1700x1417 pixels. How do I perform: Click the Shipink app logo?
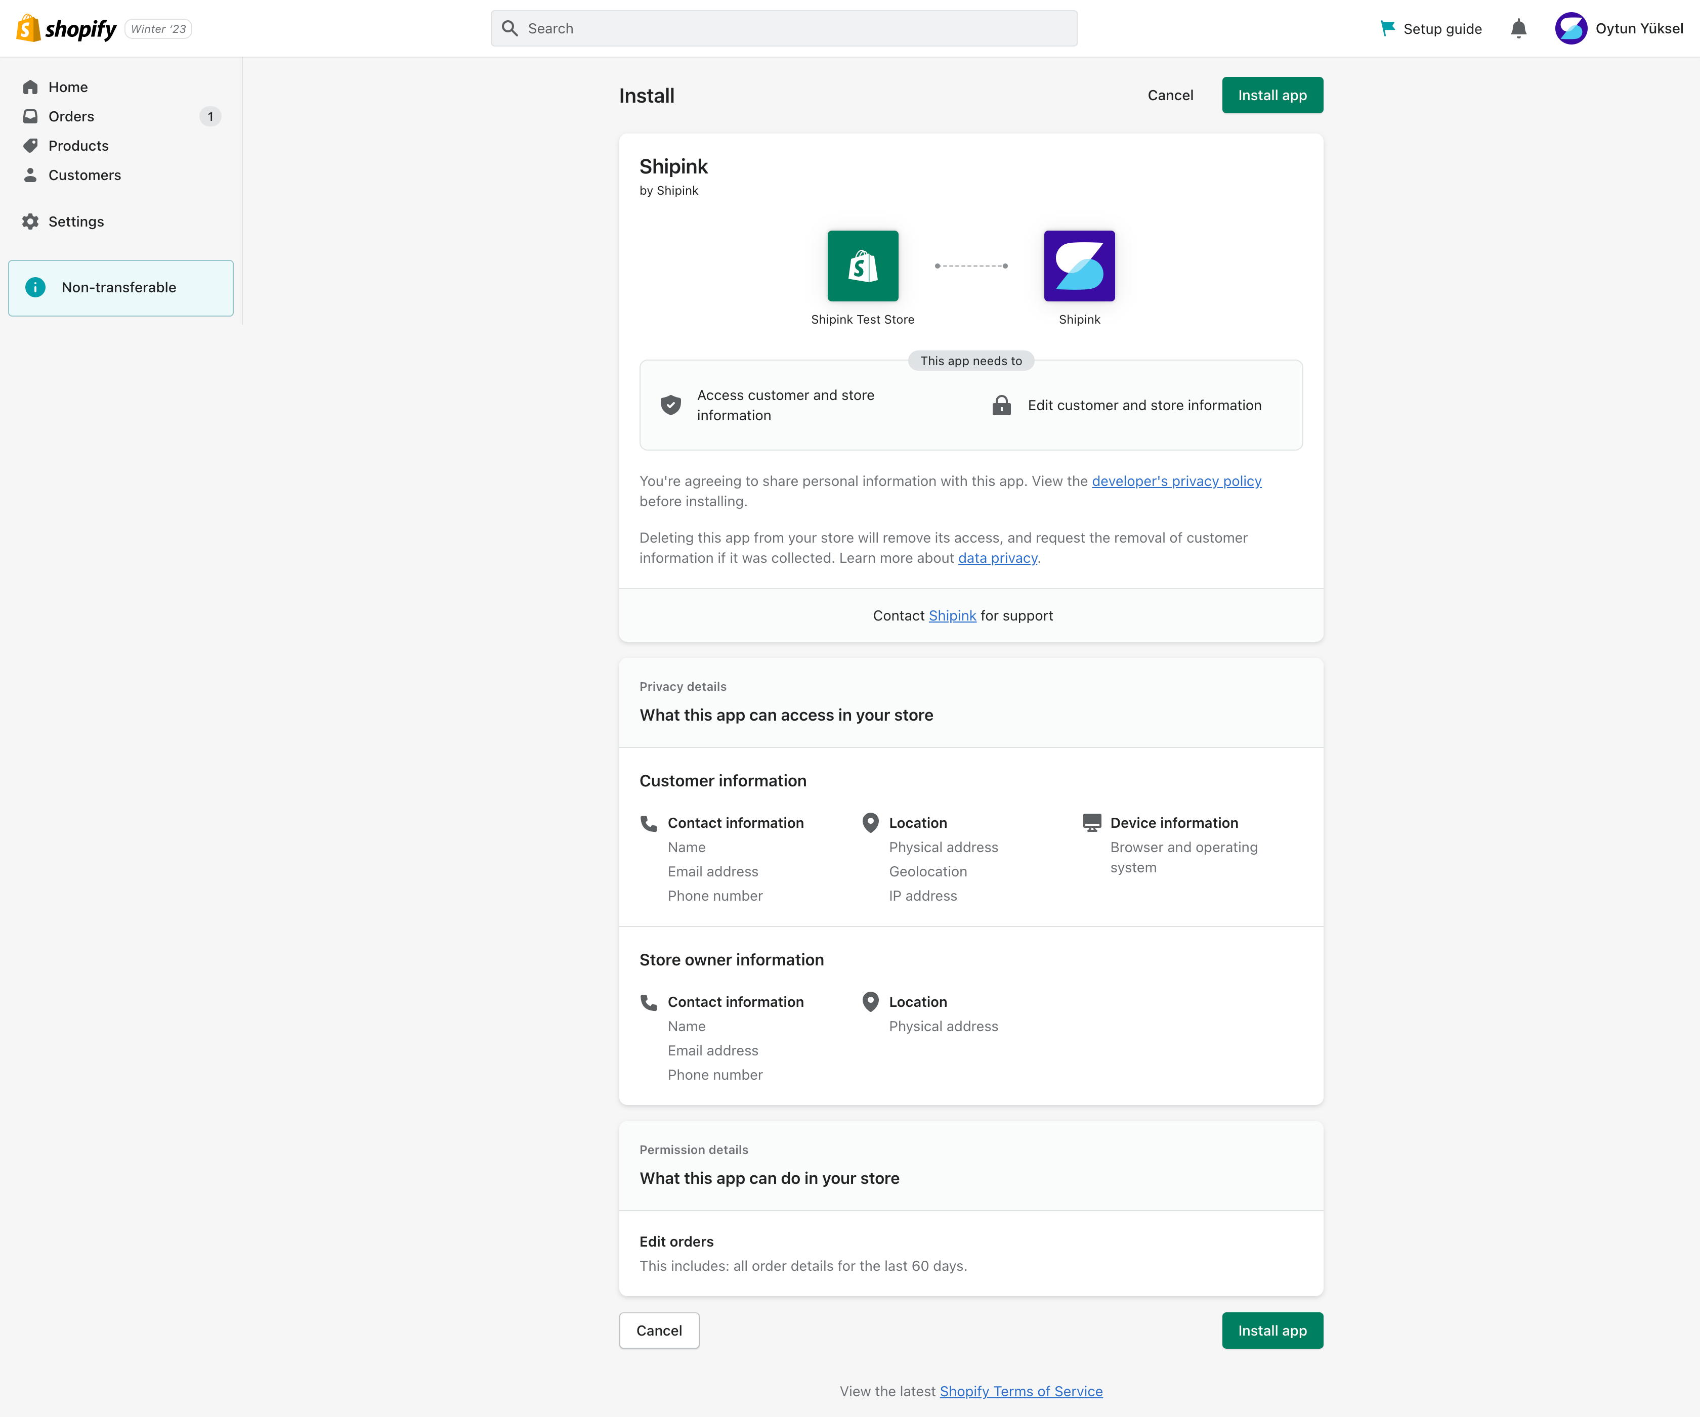1080,265
